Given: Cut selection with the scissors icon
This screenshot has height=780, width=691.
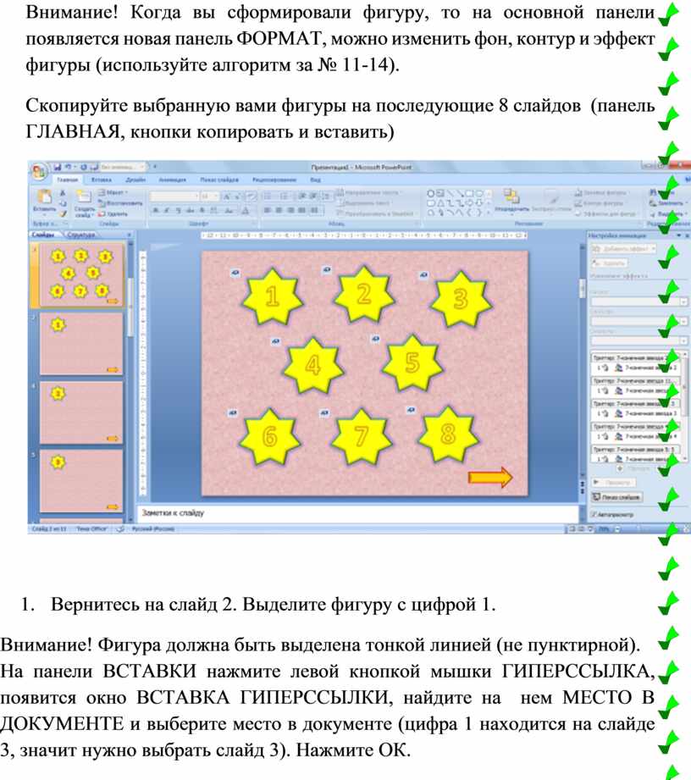Looking at the screenshot, I should (63, 193).
